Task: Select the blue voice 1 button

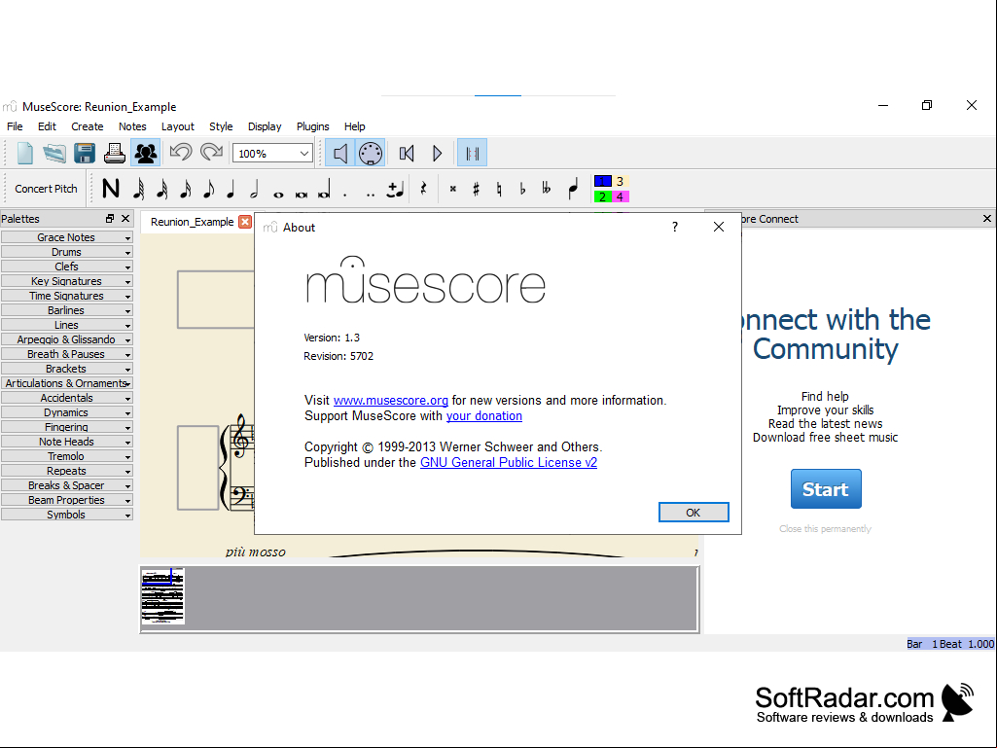Action: 603,181
